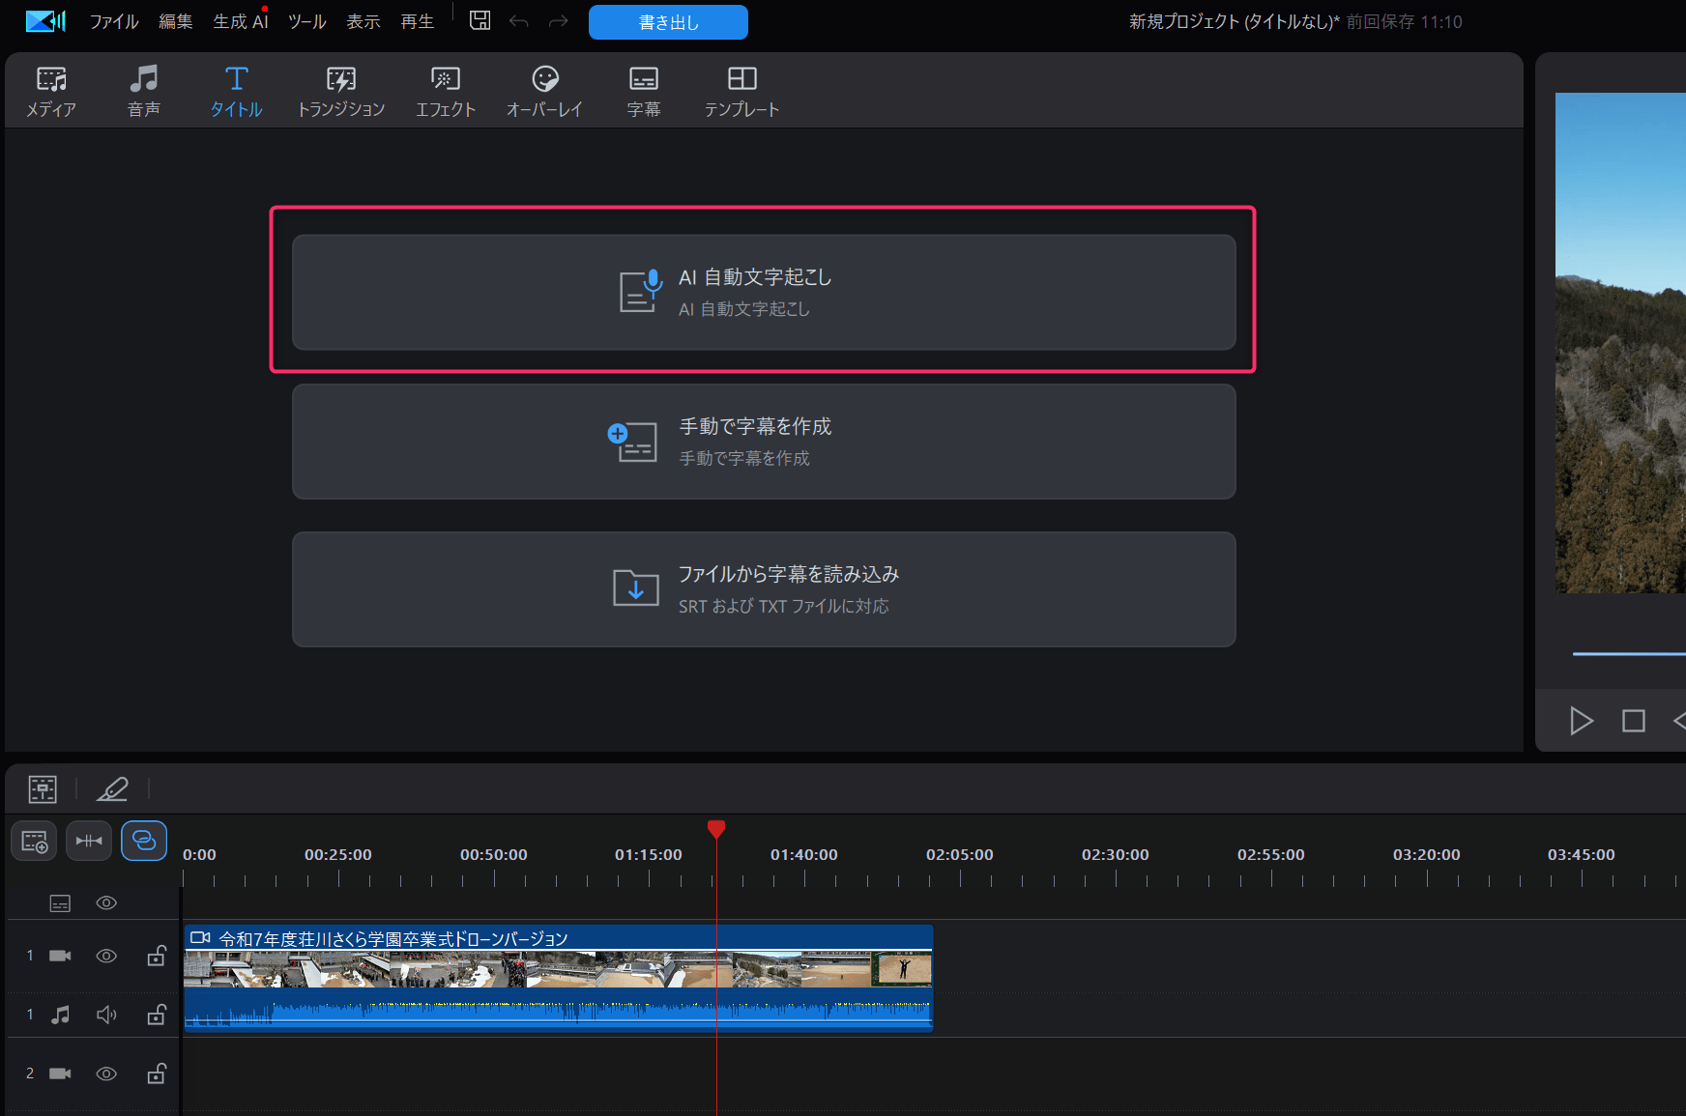Click the add track manager icon
The width and height of the screenshot is (1686, 1116).
(x=34, y=841)
